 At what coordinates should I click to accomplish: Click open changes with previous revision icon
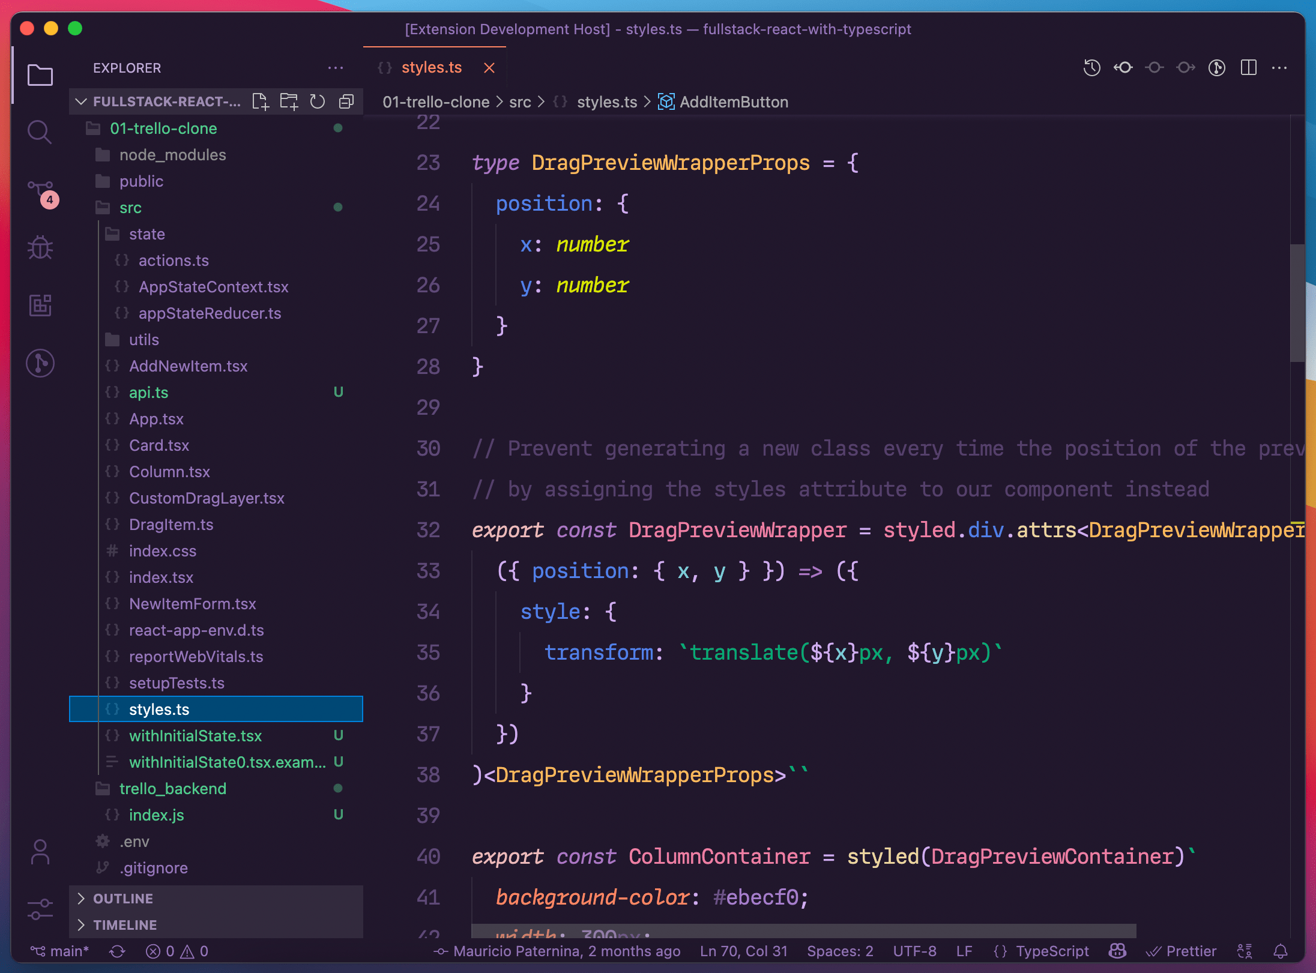[x=1123, y=68]
